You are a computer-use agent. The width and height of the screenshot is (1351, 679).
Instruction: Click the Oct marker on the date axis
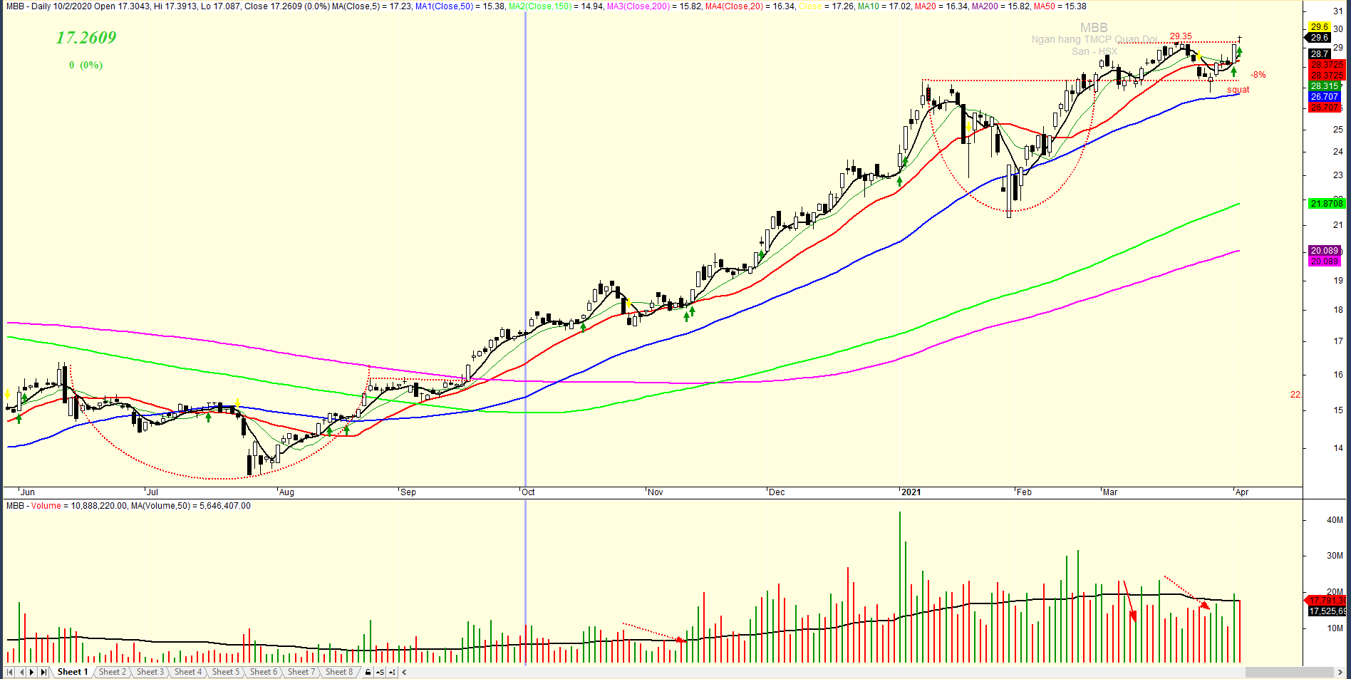click(x=528, y=492)
